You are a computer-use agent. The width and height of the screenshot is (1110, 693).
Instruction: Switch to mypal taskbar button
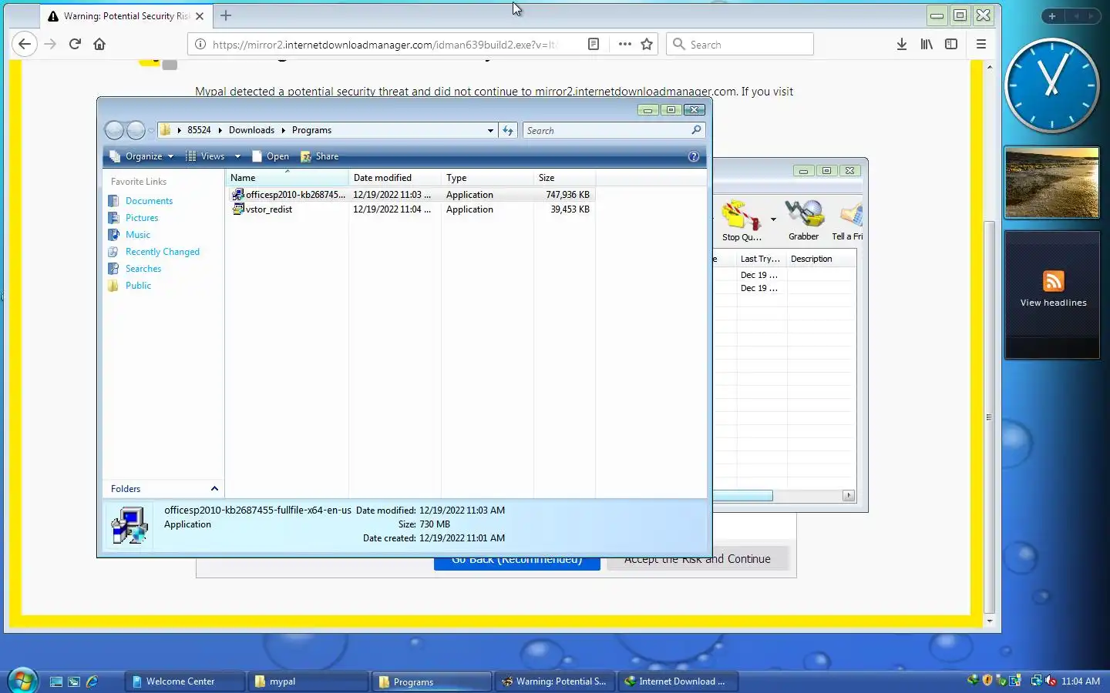tap(308, 681)
